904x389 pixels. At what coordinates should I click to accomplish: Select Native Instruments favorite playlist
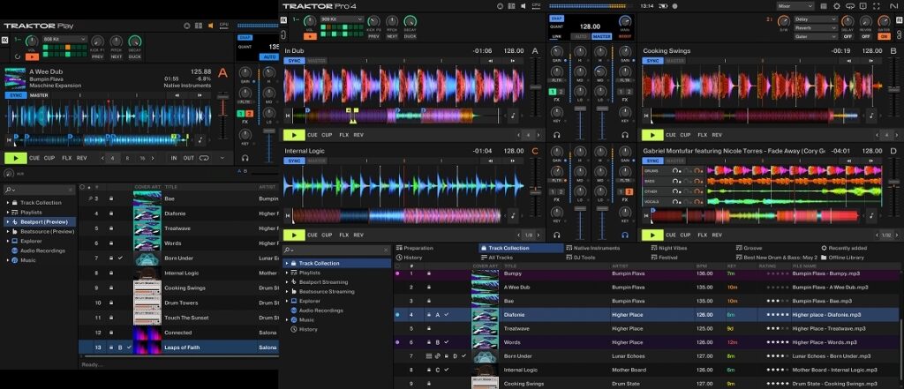[x=592, y=248]
